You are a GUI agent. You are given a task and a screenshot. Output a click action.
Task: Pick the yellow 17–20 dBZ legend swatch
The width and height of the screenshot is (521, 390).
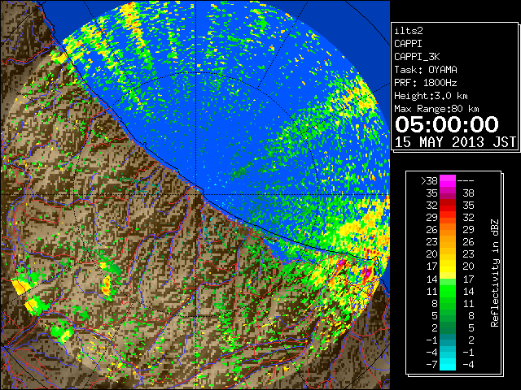pos(448,266)
